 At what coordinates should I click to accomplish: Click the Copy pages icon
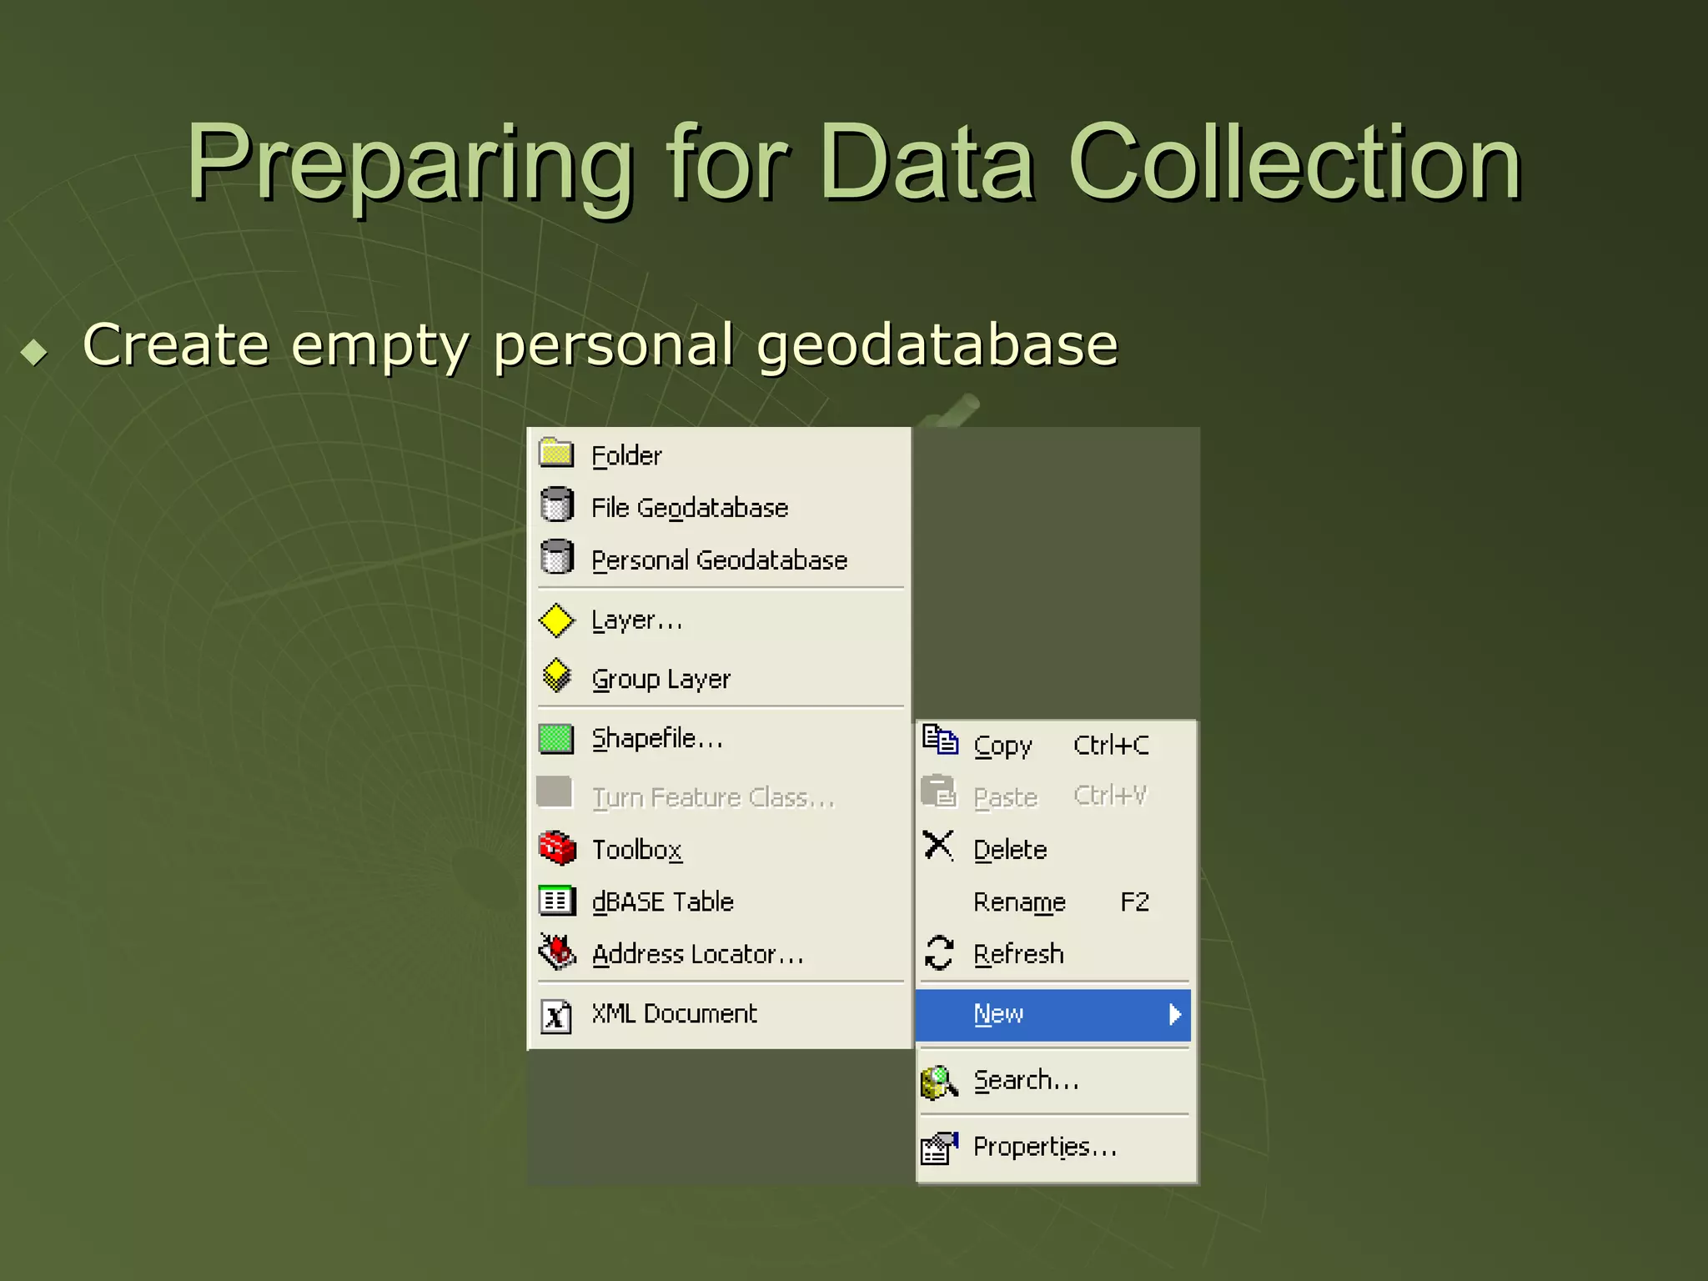[x=940, y=740]
